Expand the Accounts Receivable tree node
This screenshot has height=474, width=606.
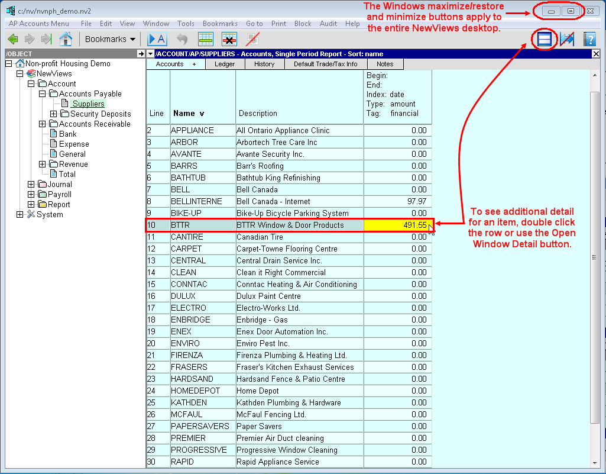[x=42, y=124]
